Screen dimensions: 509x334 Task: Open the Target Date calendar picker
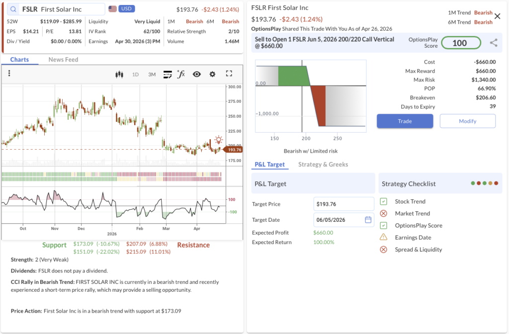(x=368, y=220)
